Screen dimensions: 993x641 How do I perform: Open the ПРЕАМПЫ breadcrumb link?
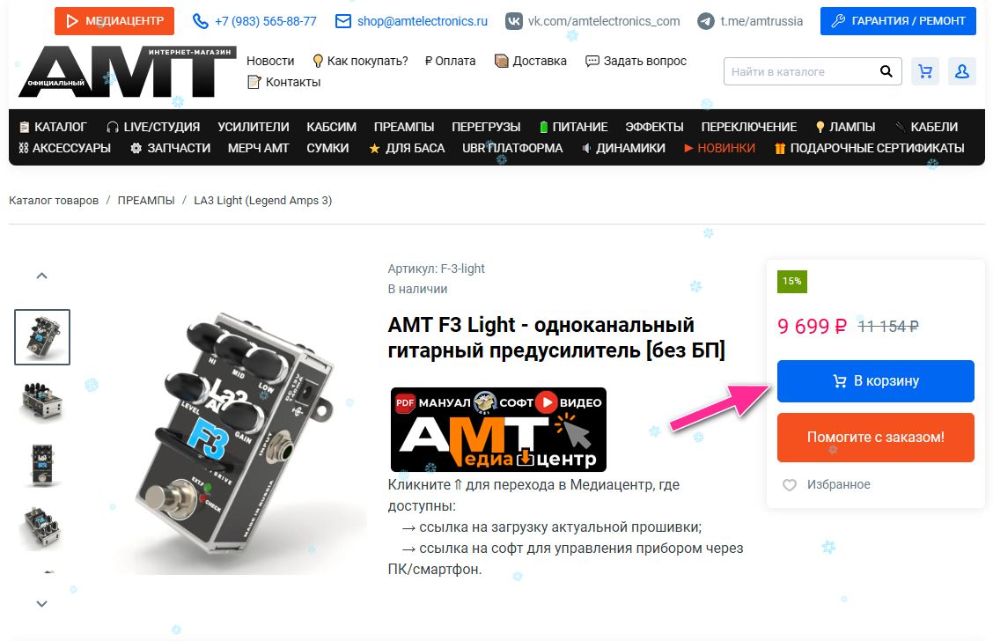145,200
